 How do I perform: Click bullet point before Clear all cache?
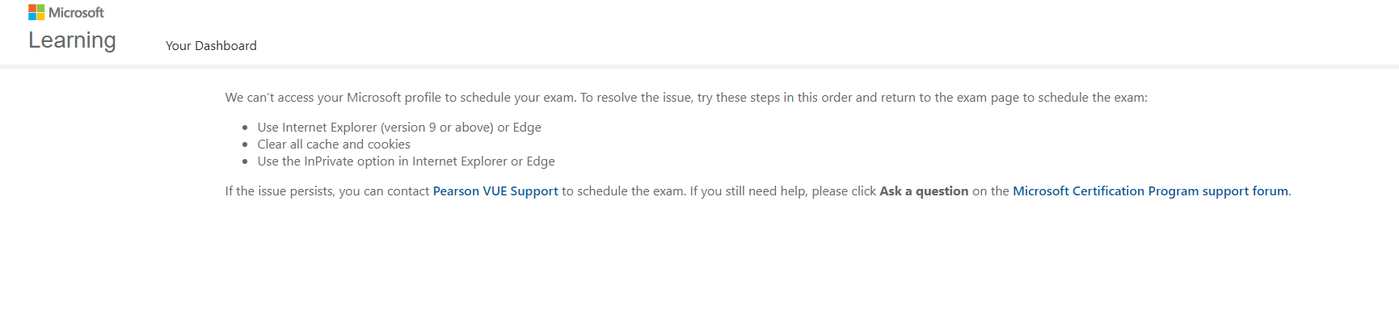245,145
